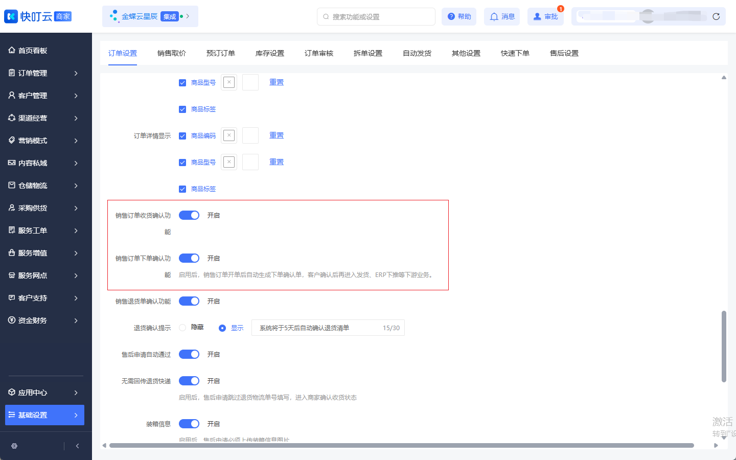Switch to the 售后设置 tab
The image size is (736, 460).
click(564, 53)
